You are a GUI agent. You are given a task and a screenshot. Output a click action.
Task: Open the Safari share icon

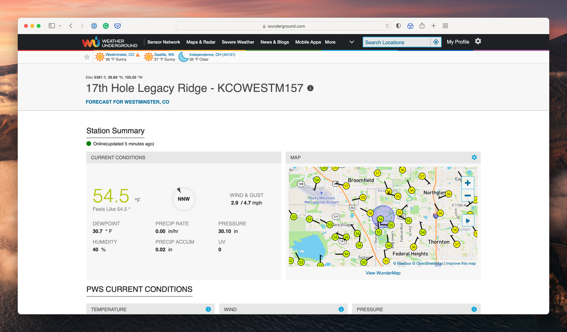click(x=422, y=25)
